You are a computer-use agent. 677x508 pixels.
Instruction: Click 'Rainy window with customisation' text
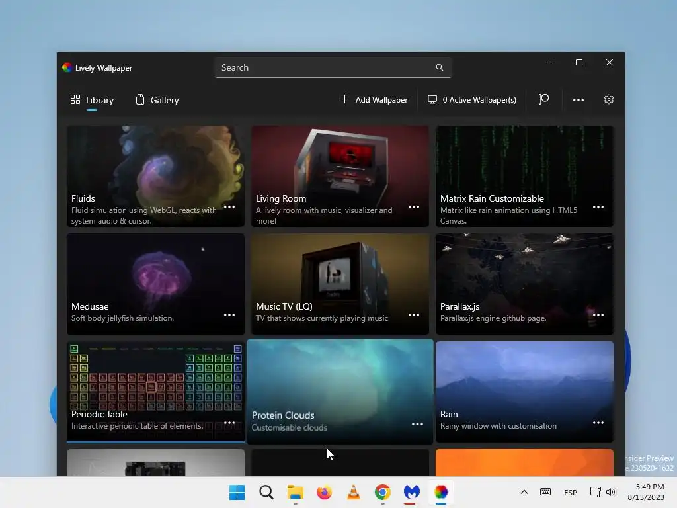(x=498, y=426)
